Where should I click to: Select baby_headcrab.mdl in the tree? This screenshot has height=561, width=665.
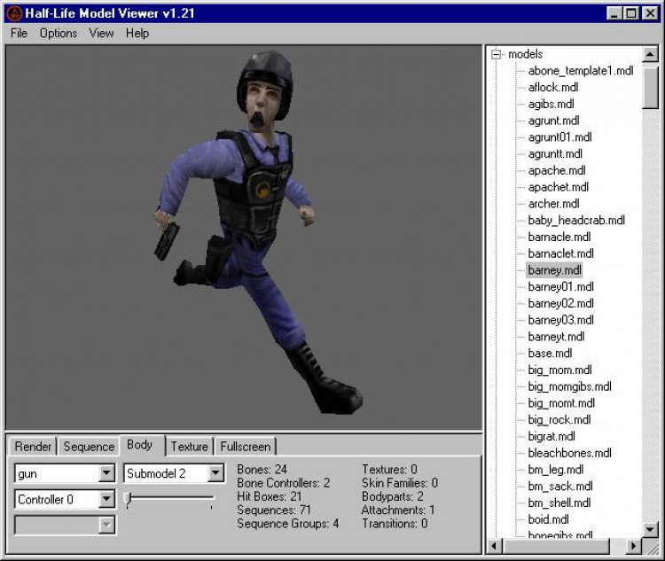[576, 220]
